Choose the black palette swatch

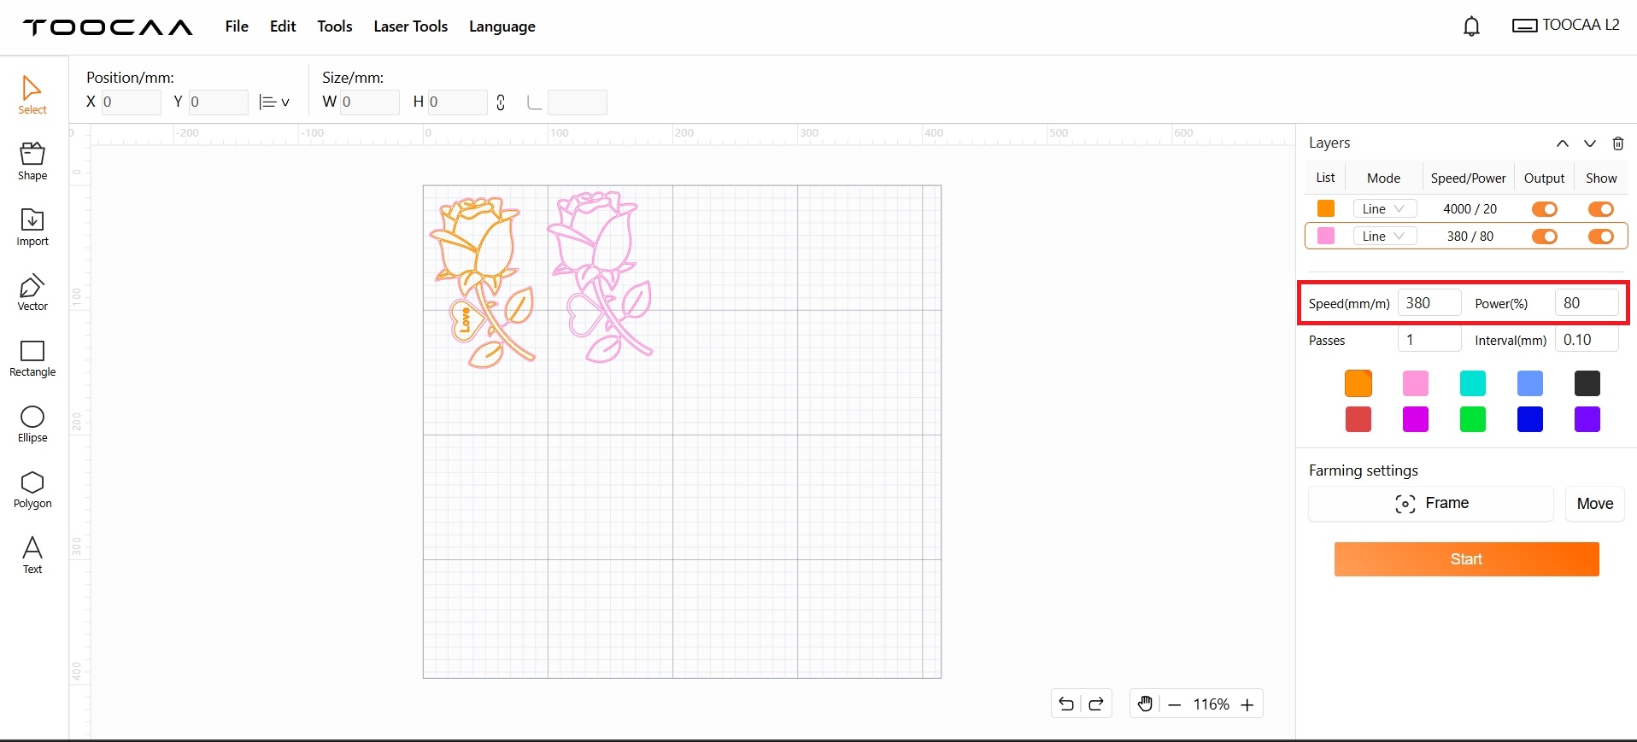pos(1587,383)
